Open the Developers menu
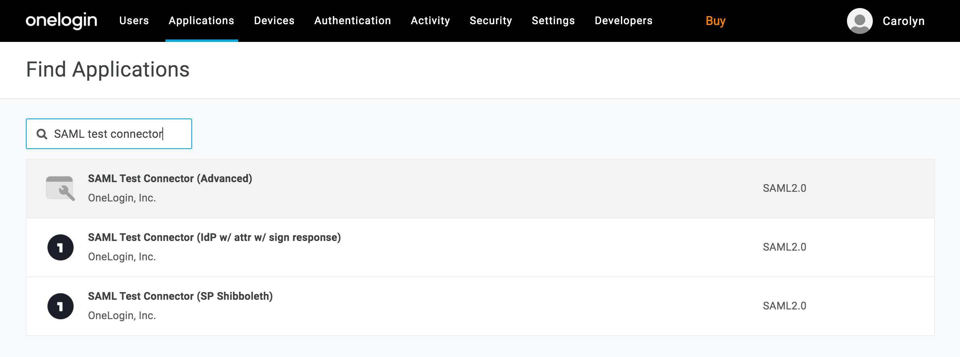The width and height of the screenshot is (960, 357). tap(623, 21)
